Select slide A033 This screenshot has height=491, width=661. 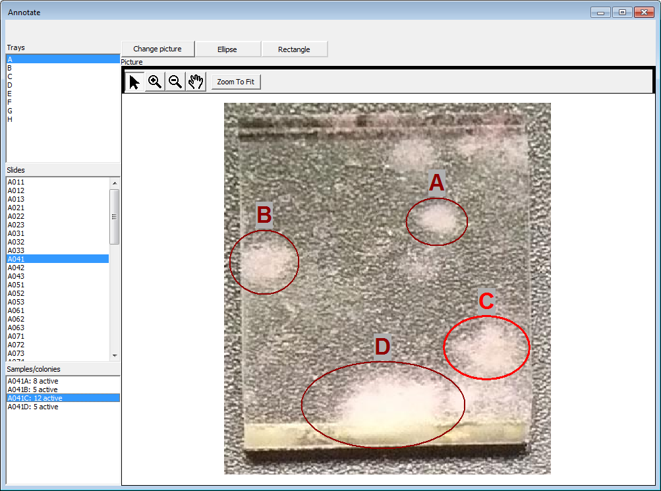pyautogui.click(x=58, y=250)
